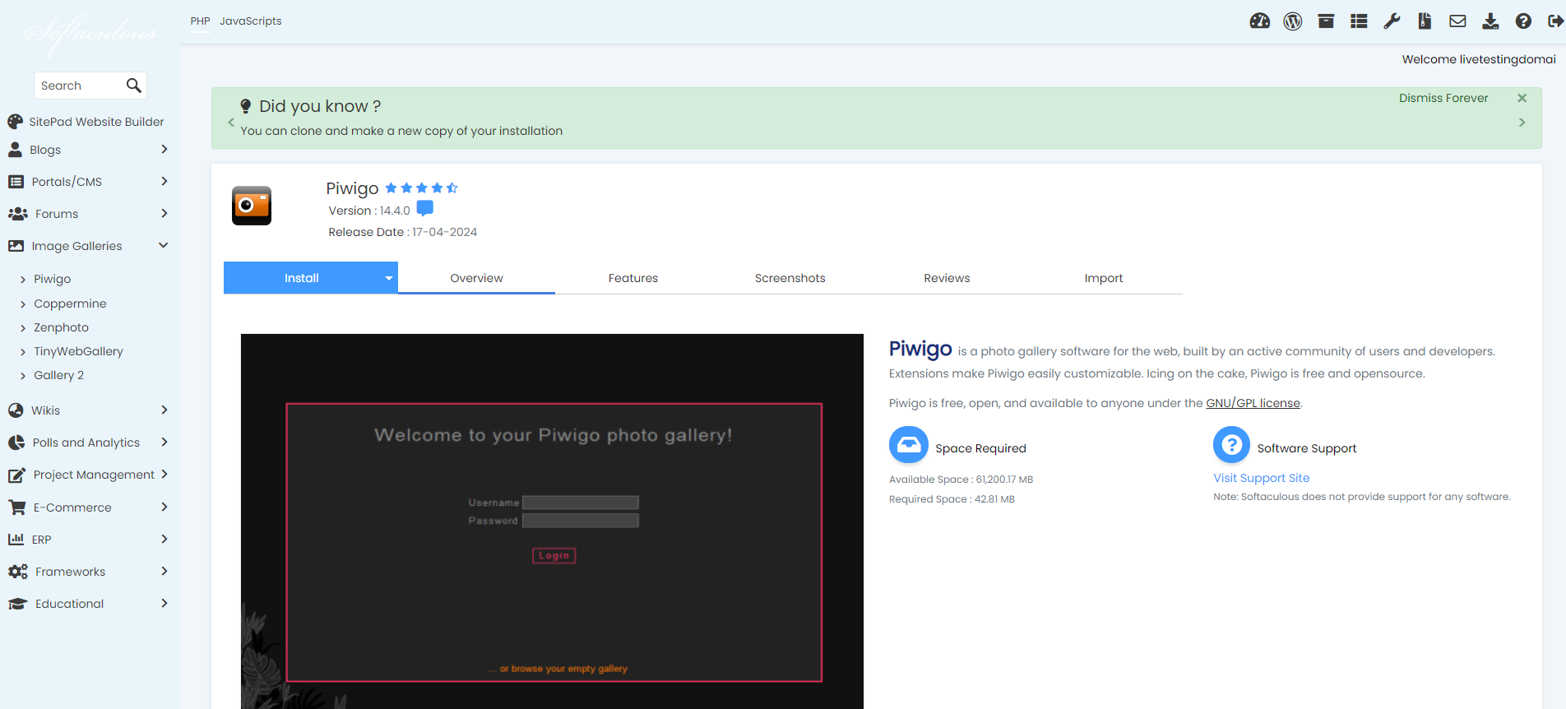Open Visit Support Site link
This screenshot has width=1566, height=709.
[x=1261, y=478]
